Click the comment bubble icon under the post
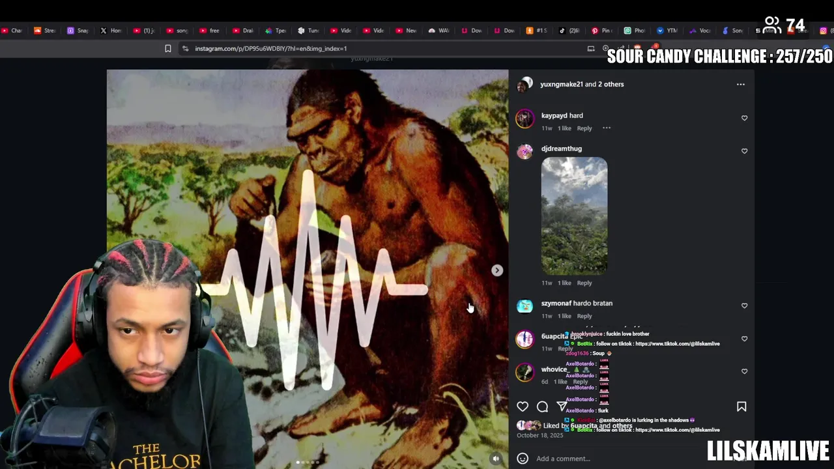834x469 pixels. click(x=542, y=406)
